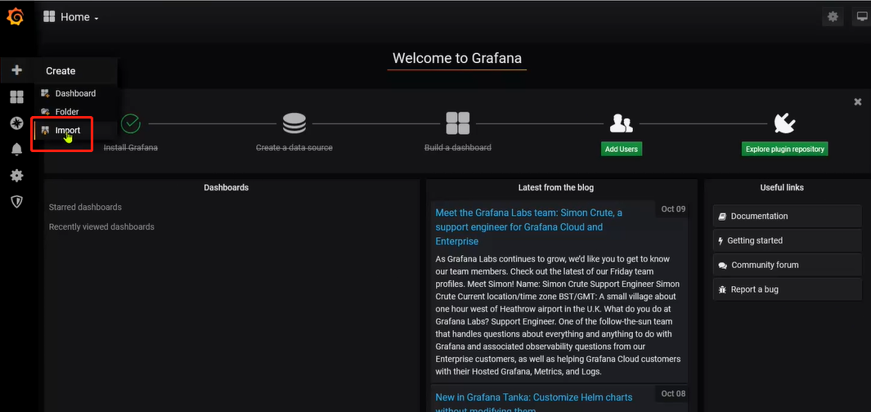Close the getting started panel

pyautogui.click(x=858, y=101)
